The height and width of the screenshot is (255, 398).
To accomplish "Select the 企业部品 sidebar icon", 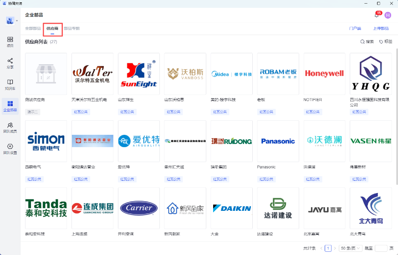I will (x=10, y=106).
